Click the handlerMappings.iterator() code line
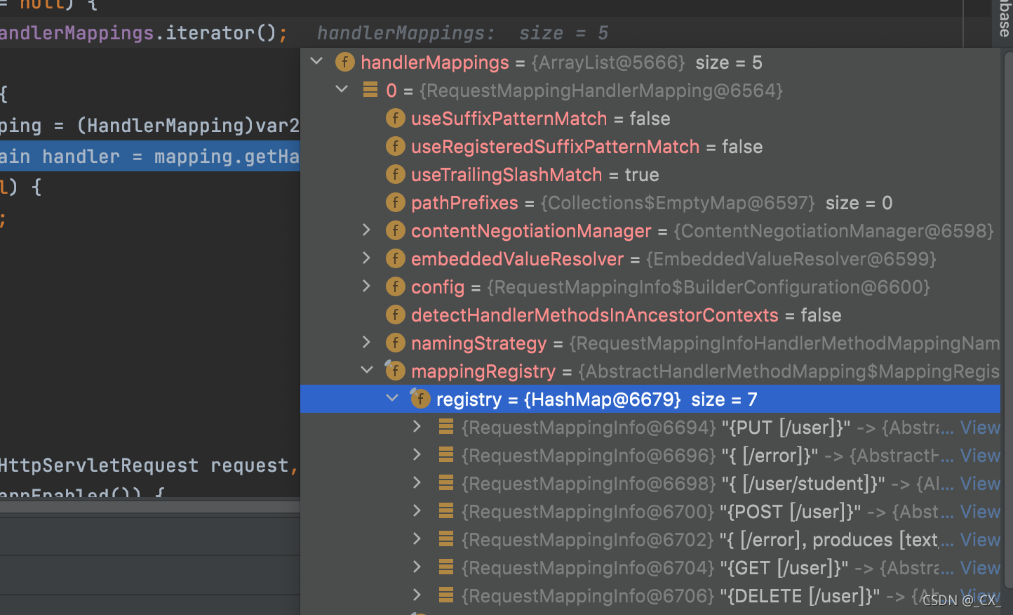 coord(144,33)
